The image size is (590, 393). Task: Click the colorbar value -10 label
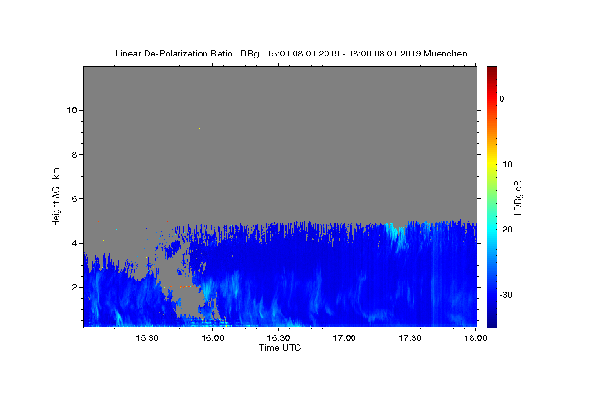pos(506,164)
